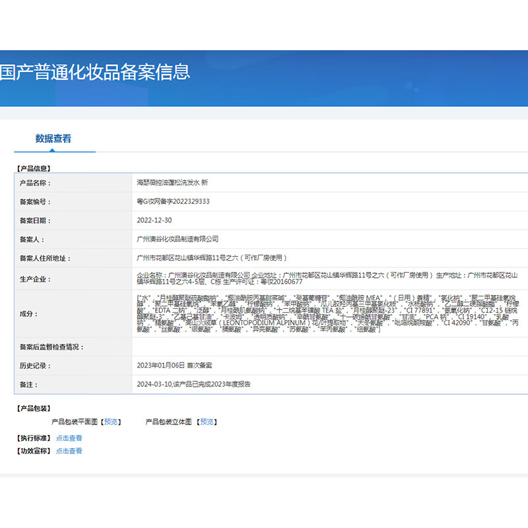
Task: Click 点击查看 next to 功效宣称
Action: [x=69, y=451]
